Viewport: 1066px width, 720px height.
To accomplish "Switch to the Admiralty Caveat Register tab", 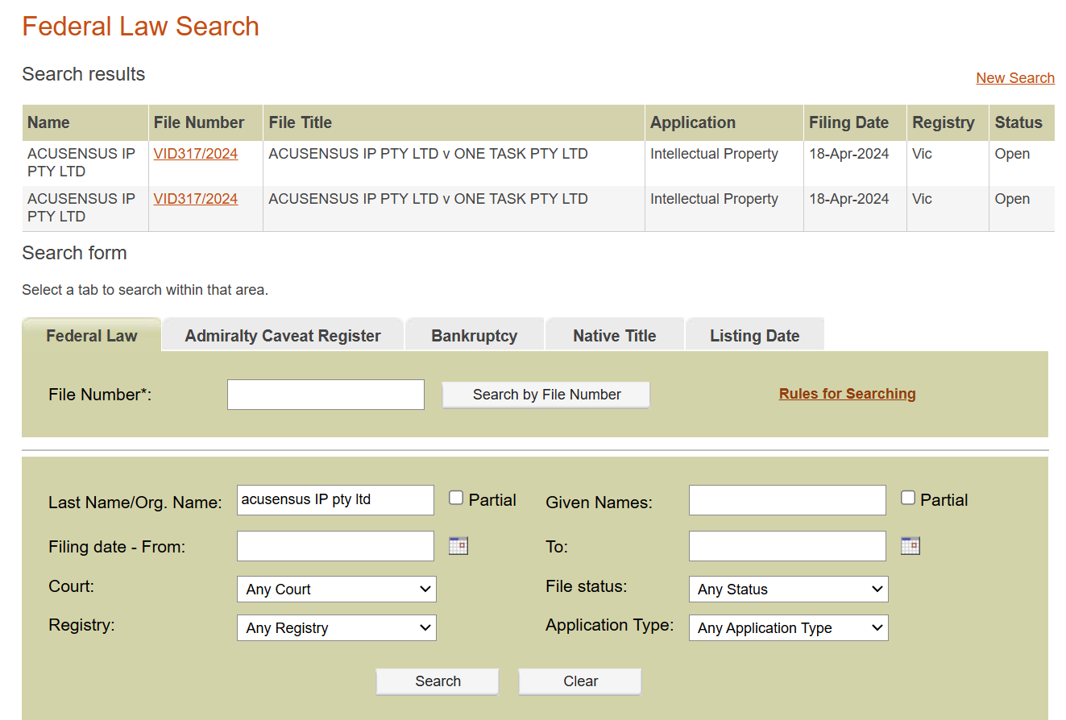I will (283, 336).
